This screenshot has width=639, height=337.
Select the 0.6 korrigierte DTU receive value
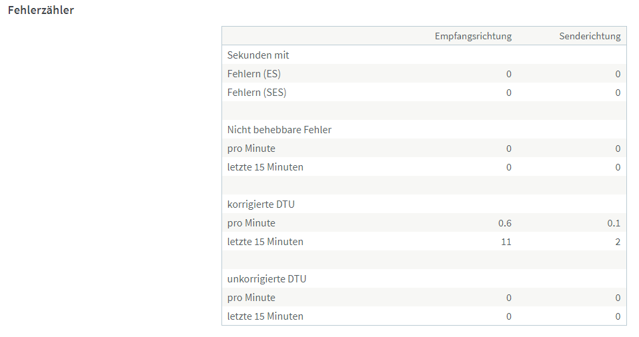504,223
